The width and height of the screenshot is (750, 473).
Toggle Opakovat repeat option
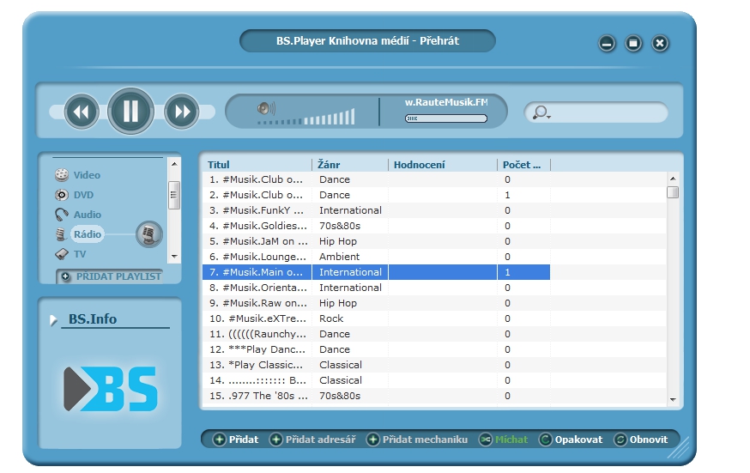[x=571, y=440]
